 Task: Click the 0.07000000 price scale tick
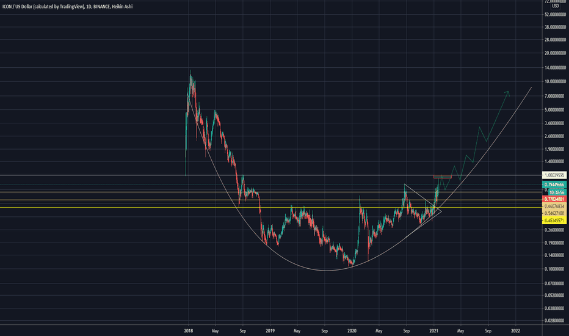tap(555, 283)
